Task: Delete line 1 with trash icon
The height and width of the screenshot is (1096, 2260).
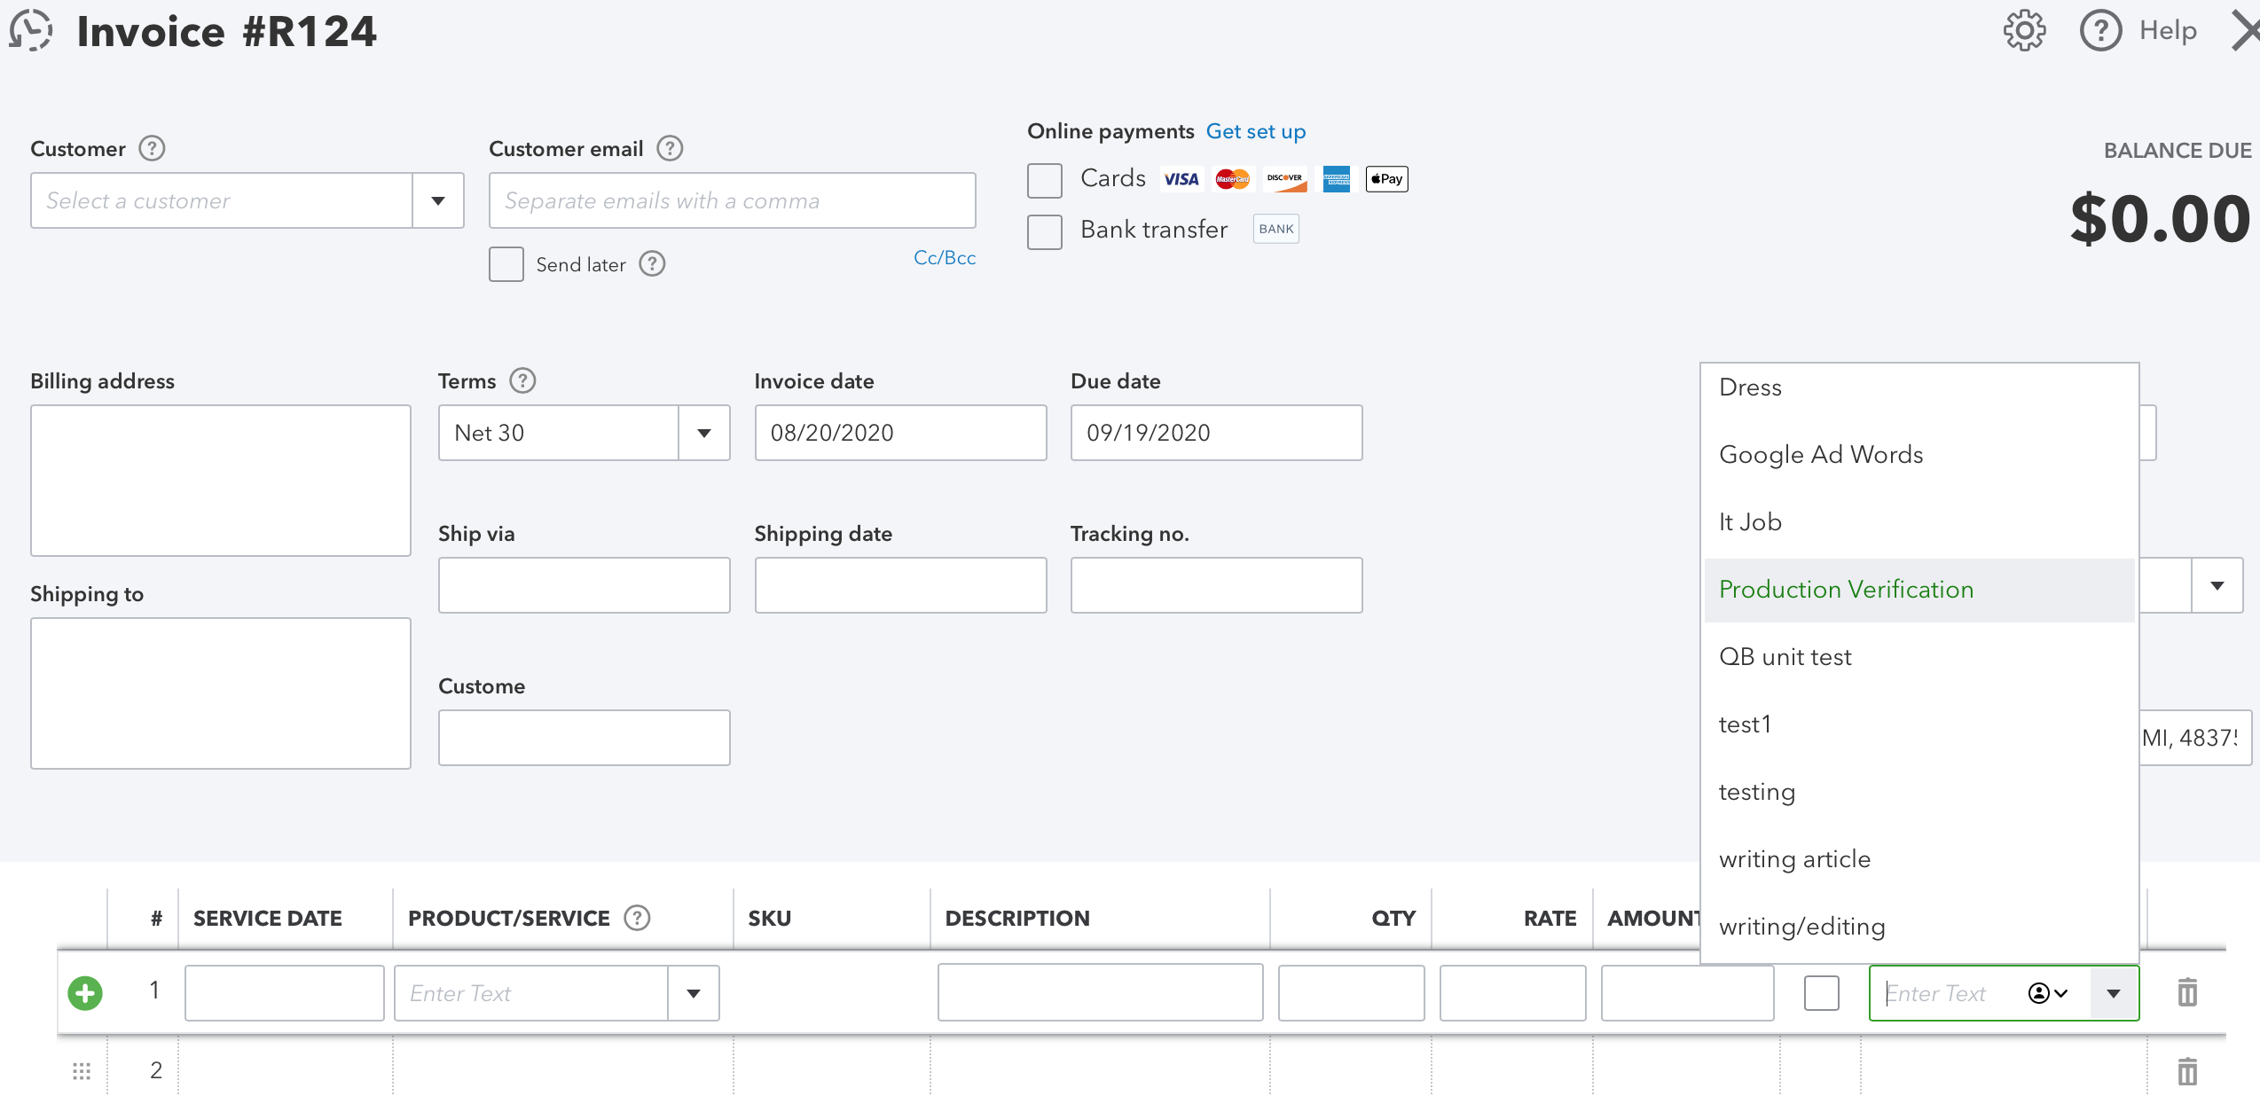Action: coord(2187,992)
